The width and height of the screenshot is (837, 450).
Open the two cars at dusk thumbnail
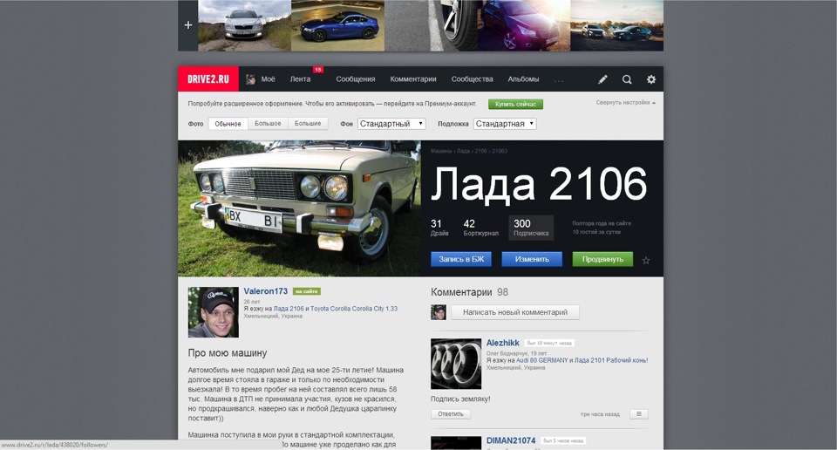click(617, 25)
